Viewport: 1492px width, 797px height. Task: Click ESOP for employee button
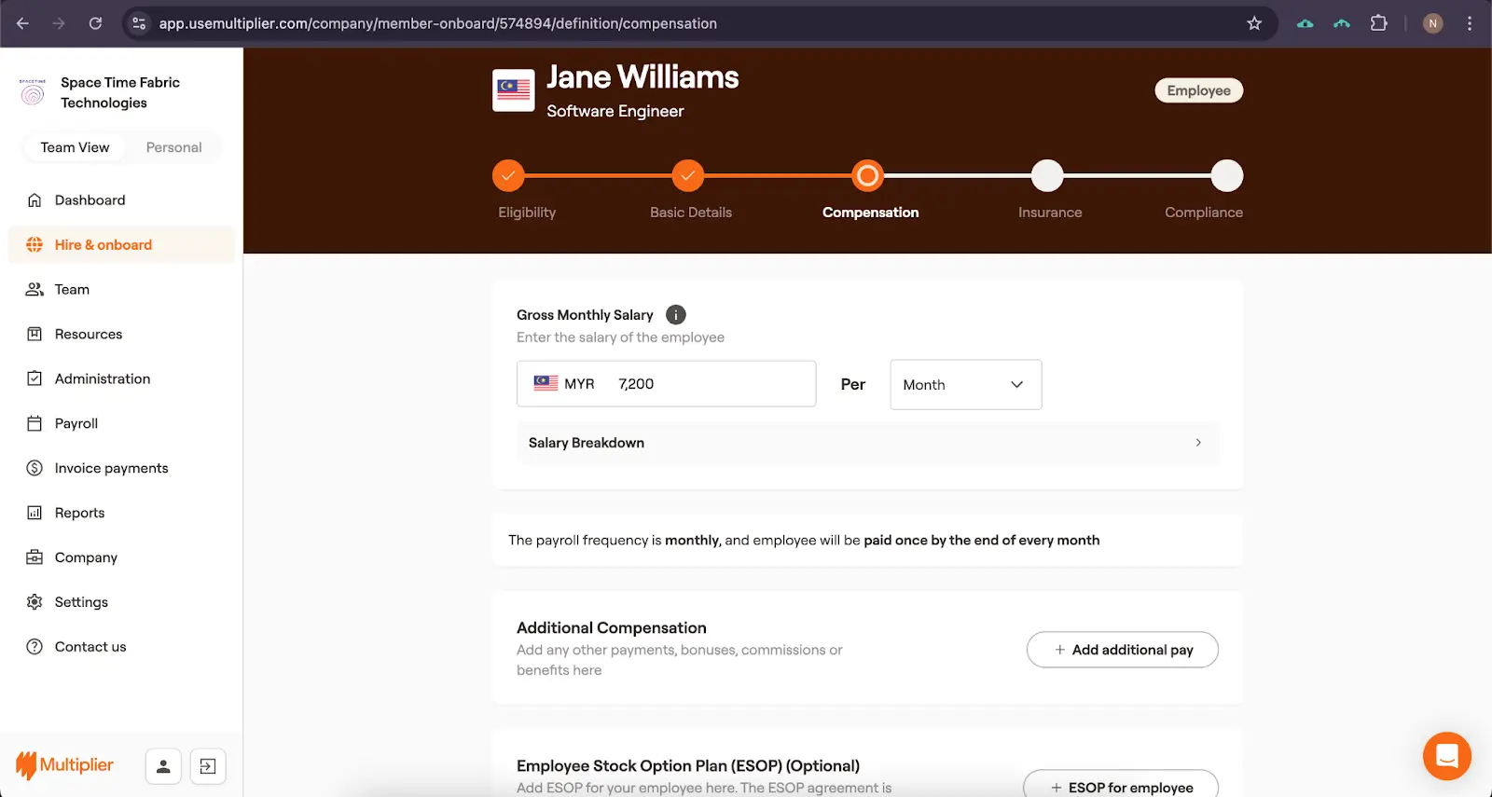(x=1121, y=784)
